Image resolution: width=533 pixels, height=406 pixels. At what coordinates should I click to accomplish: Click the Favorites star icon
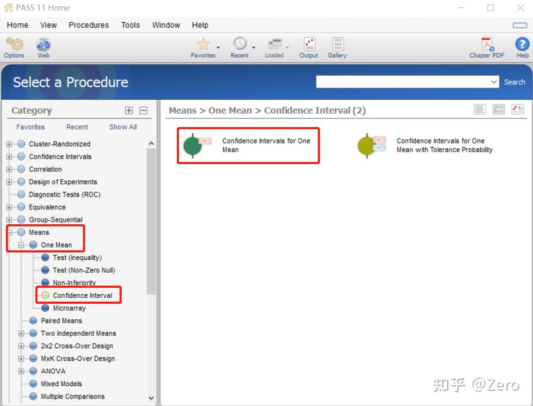tap(203, 44)
